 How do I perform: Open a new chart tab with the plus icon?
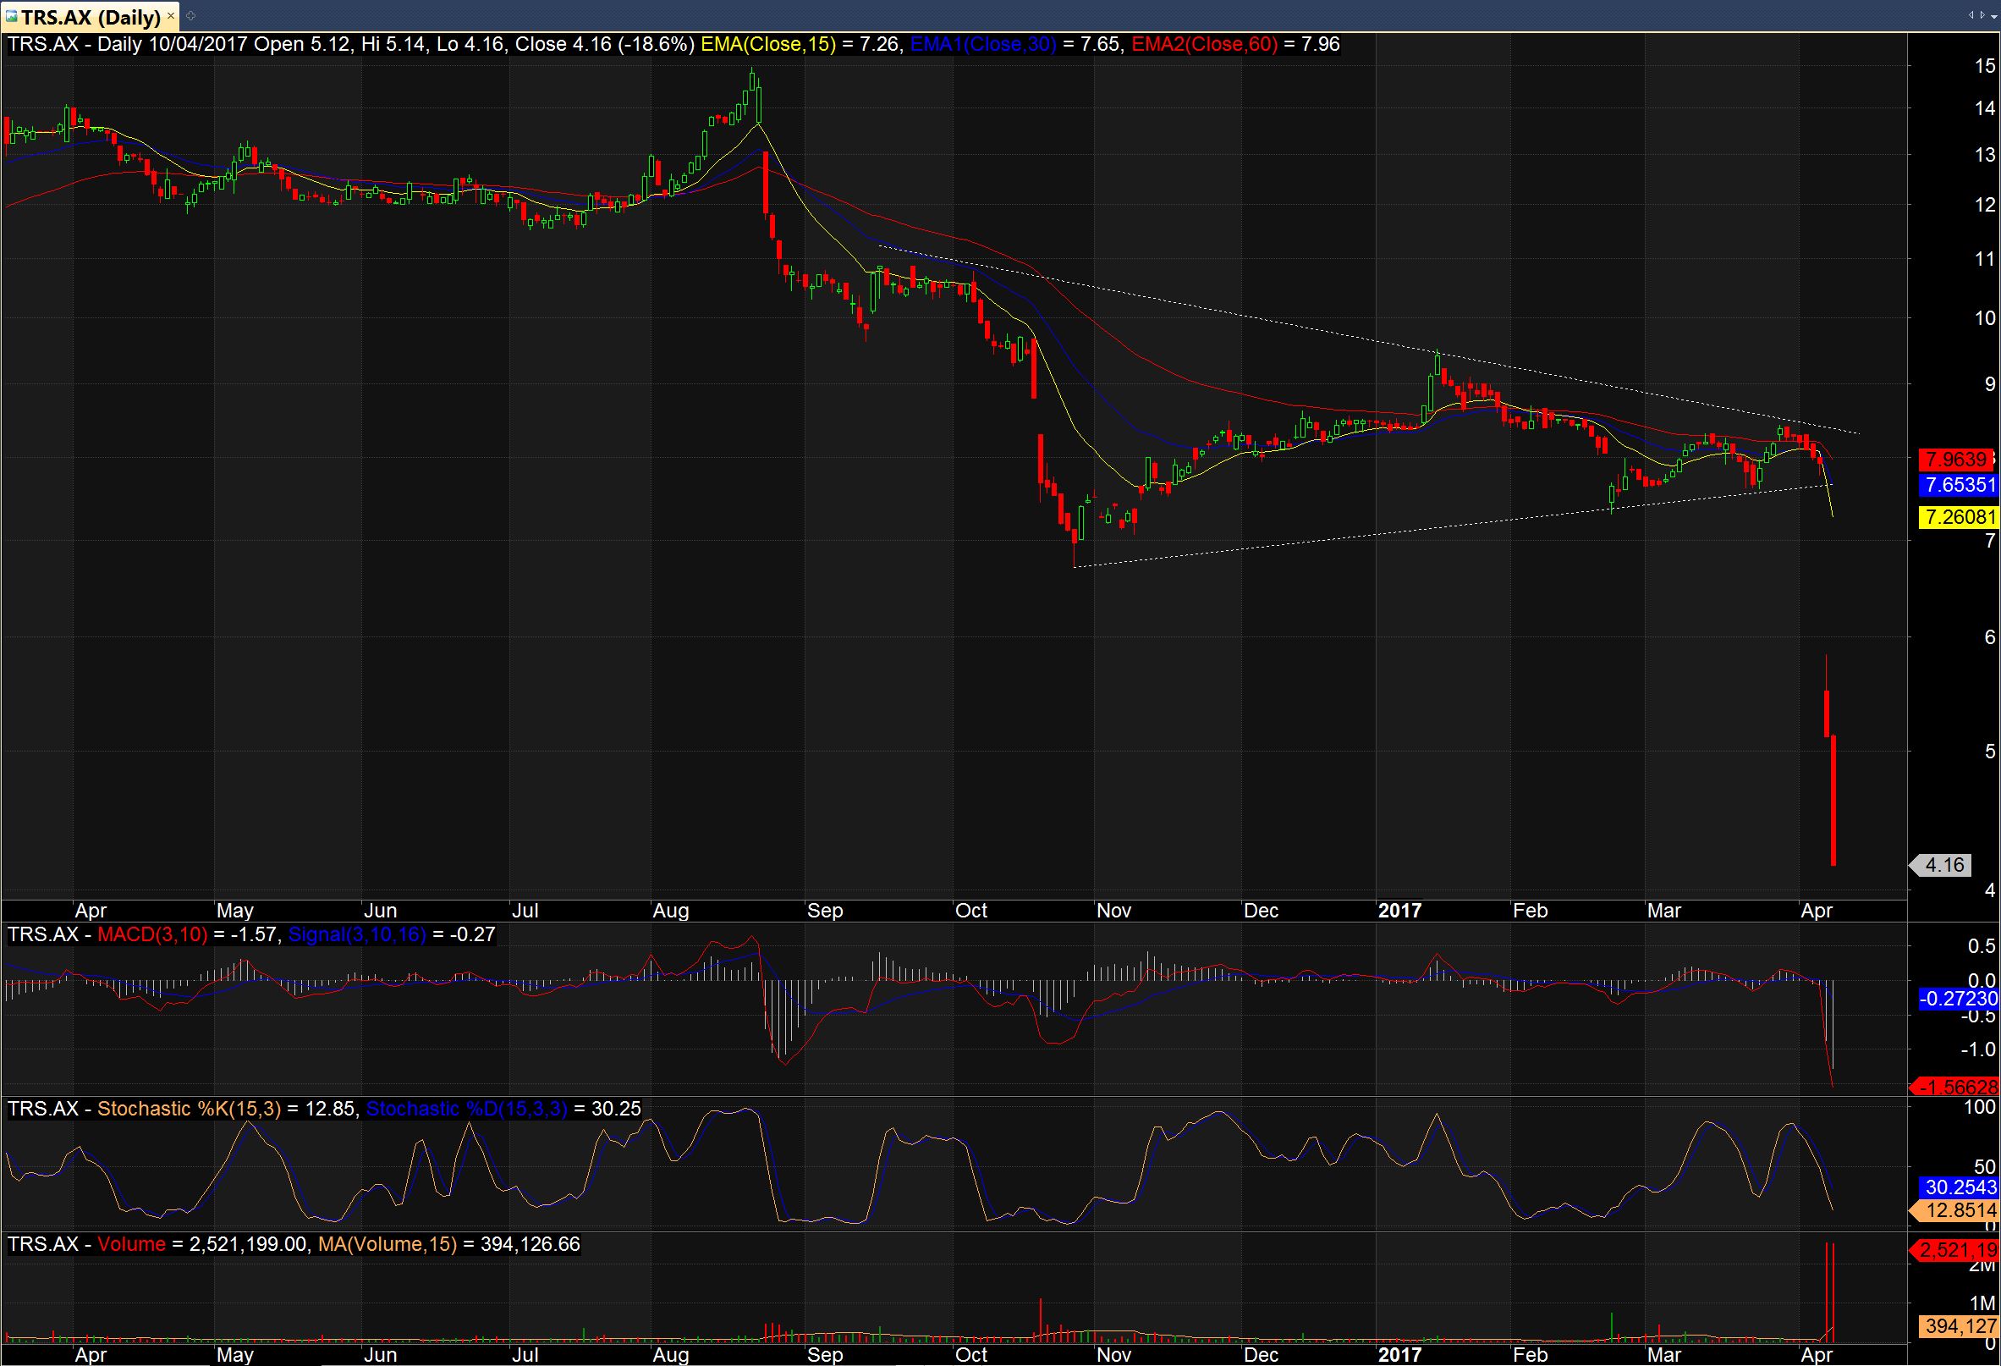191,15
